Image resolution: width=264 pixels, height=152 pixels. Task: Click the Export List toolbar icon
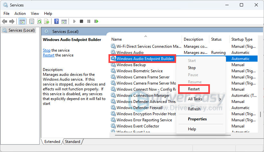pos(46,21)
